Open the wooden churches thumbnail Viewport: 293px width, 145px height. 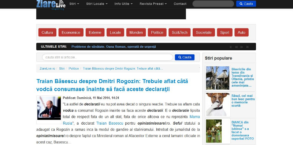218,78
